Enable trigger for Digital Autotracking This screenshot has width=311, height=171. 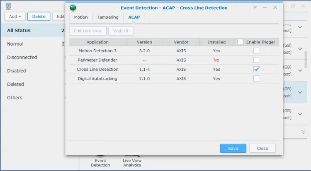pos(256,79)
